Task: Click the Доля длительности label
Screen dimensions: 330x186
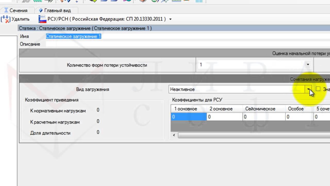Action: click(x=50, y=133)
